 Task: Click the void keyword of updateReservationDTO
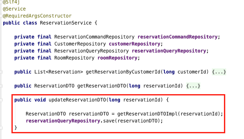pyautogui.click(x=40, y=100)
